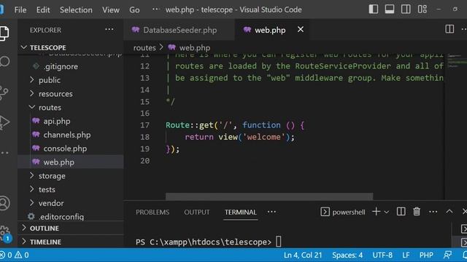This screenshot has height=262, width=467.
Task: Create a new terminal with plus icon
Action: click(x=377, y=212)
